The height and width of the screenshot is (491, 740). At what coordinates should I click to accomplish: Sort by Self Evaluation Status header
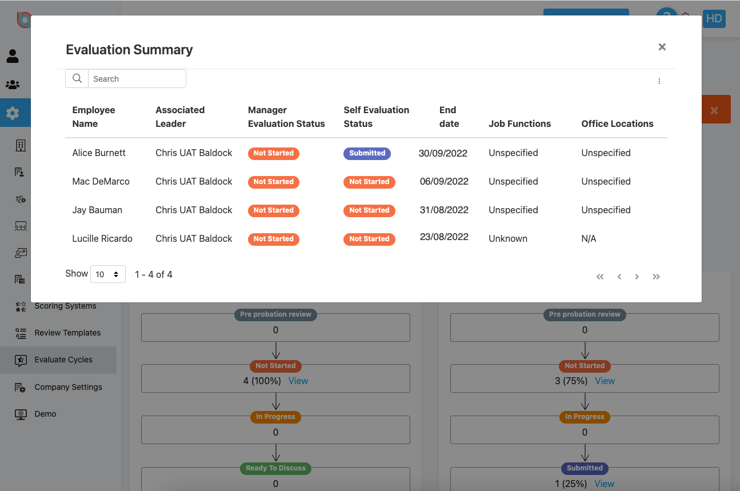(x=376, y=117)
